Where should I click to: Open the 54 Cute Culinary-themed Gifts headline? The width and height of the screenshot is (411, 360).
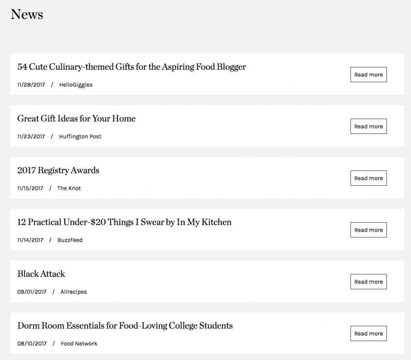pyautogui.click(x=132, y=67)
